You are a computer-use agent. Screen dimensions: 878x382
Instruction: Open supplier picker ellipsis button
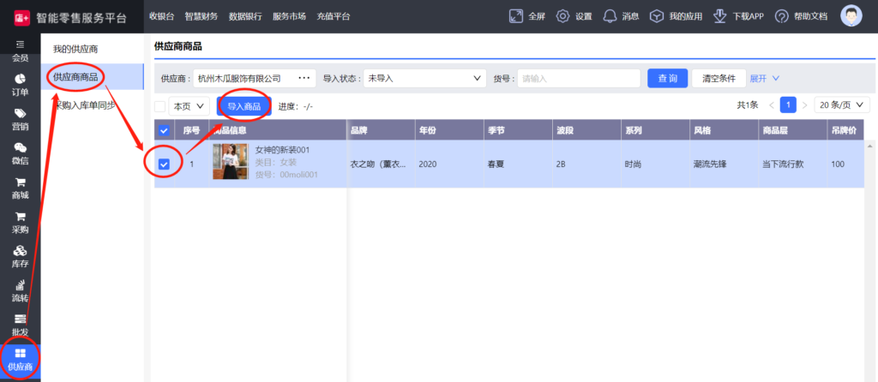coord(304,78)
